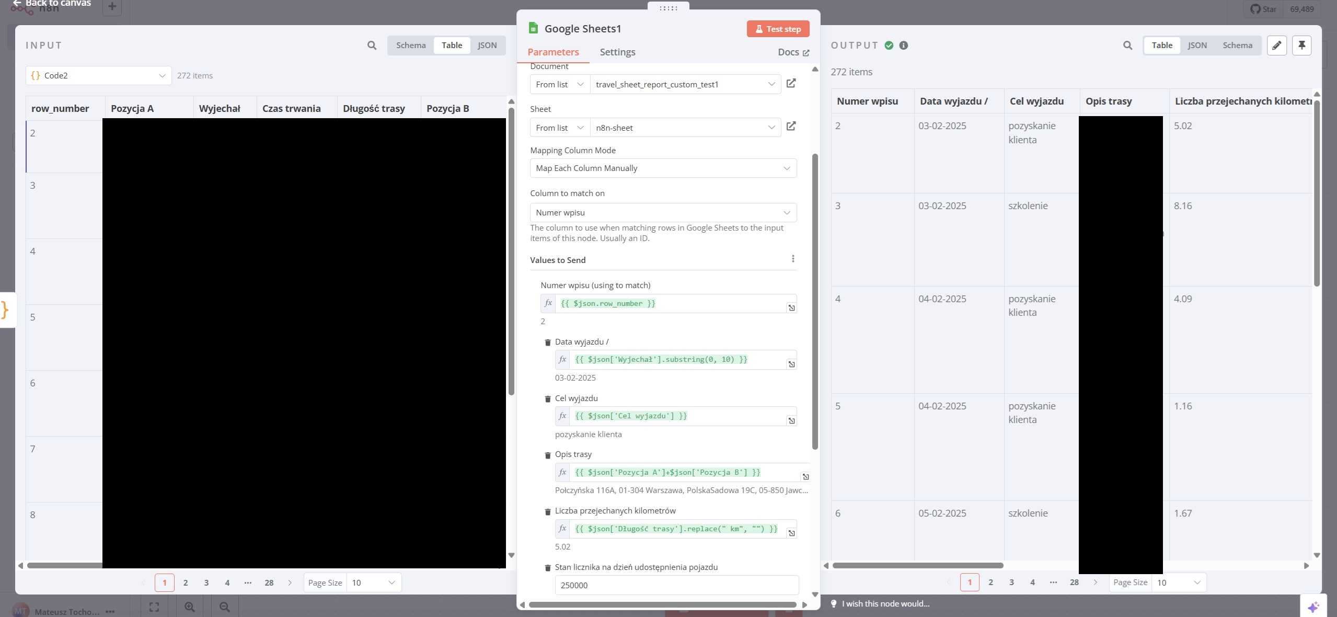The image size is (1337, 617).
Task: Expand the row_number expression editor
Action: pos(791,308)
